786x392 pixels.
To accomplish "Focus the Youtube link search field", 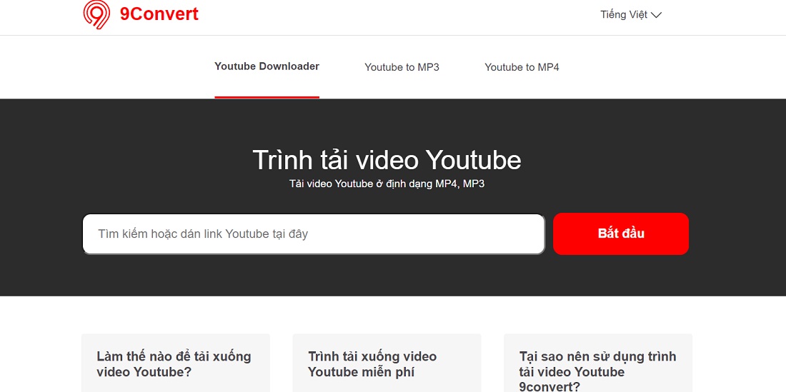I will (x=313, y=233).
